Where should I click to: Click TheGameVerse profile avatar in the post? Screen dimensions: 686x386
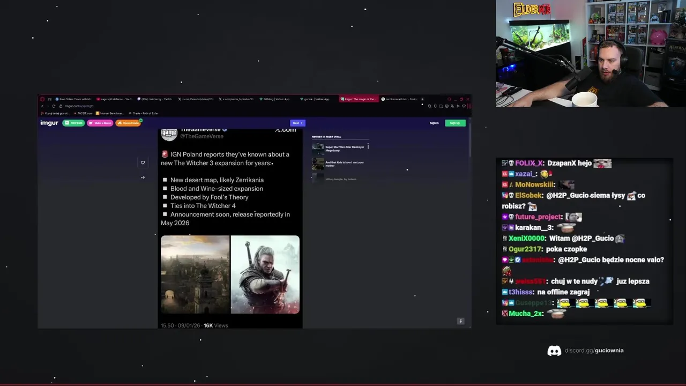coord(169,133)
